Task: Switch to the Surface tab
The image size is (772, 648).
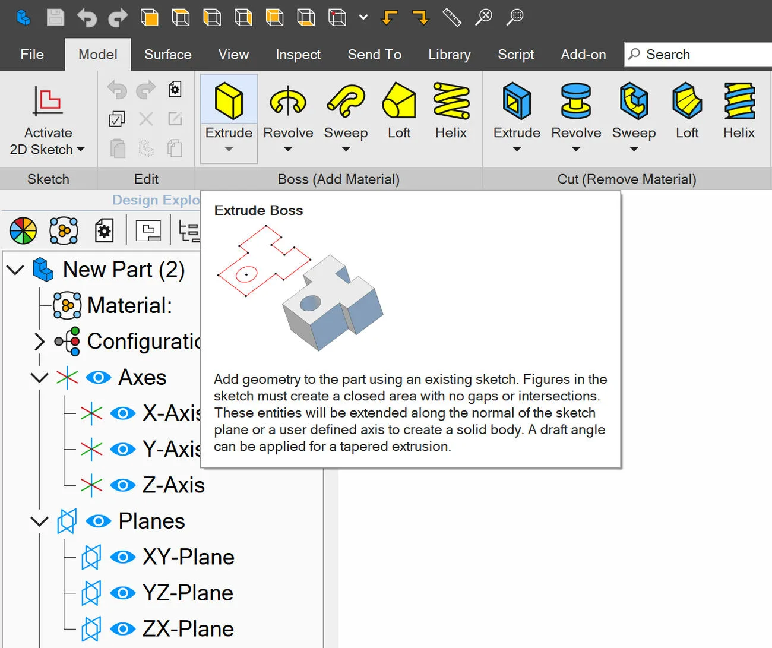Action: (x=168, y=55)
